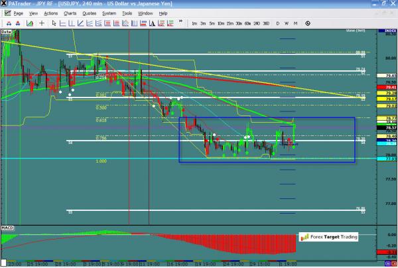Click the PATrader app icon in title bar
The width and height of the screenshot is (398, 268).
5,4
